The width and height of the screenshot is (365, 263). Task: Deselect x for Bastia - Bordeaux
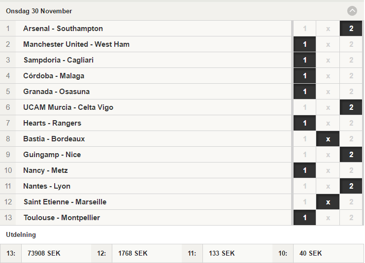tap(328, 139)
